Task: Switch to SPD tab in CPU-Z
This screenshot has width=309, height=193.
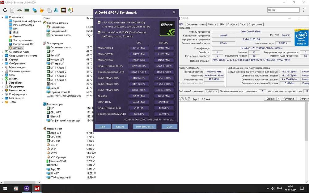Action: 222,24
